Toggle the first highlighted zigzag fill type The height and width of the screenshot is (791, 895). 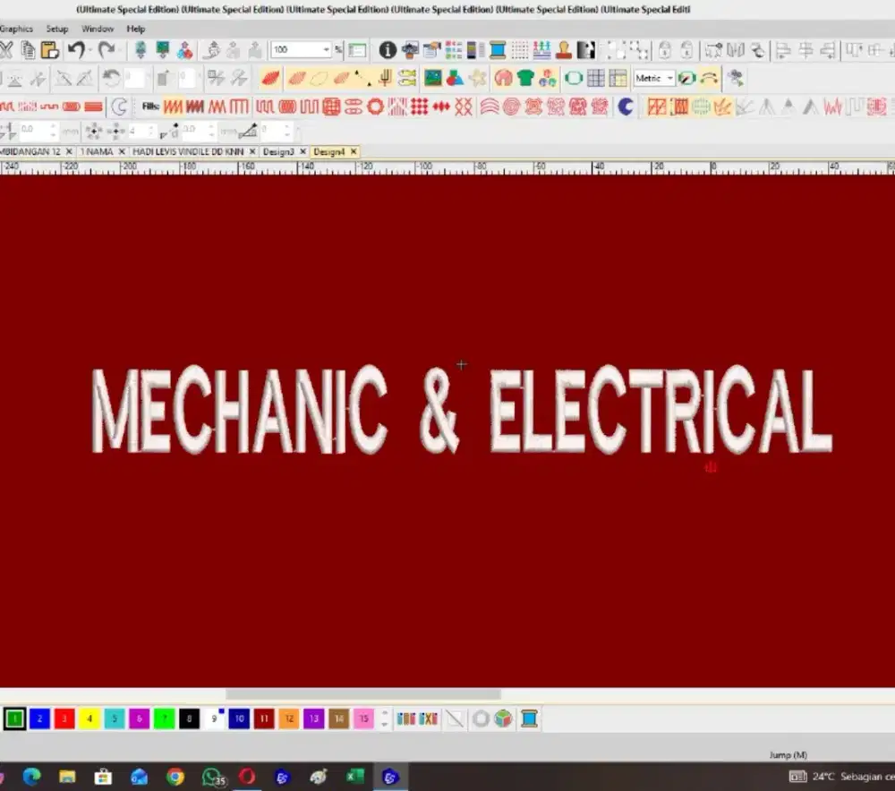pos(173,107)
